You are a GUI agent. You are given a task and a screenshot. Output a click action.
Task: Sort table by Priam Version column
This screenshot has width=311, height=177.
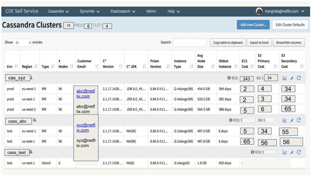(168, 66)
